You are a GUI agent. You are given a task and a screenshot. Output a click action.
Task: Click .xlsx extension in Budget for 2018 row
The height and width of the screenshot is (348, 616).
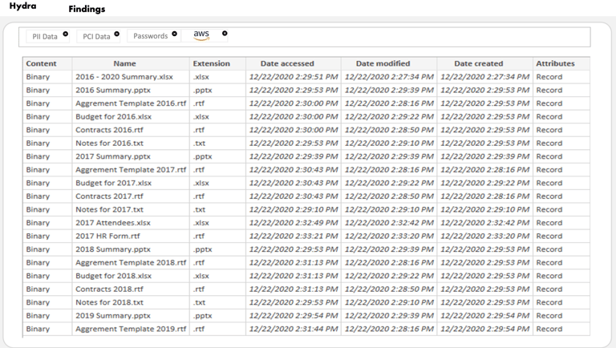coord(201,276)
